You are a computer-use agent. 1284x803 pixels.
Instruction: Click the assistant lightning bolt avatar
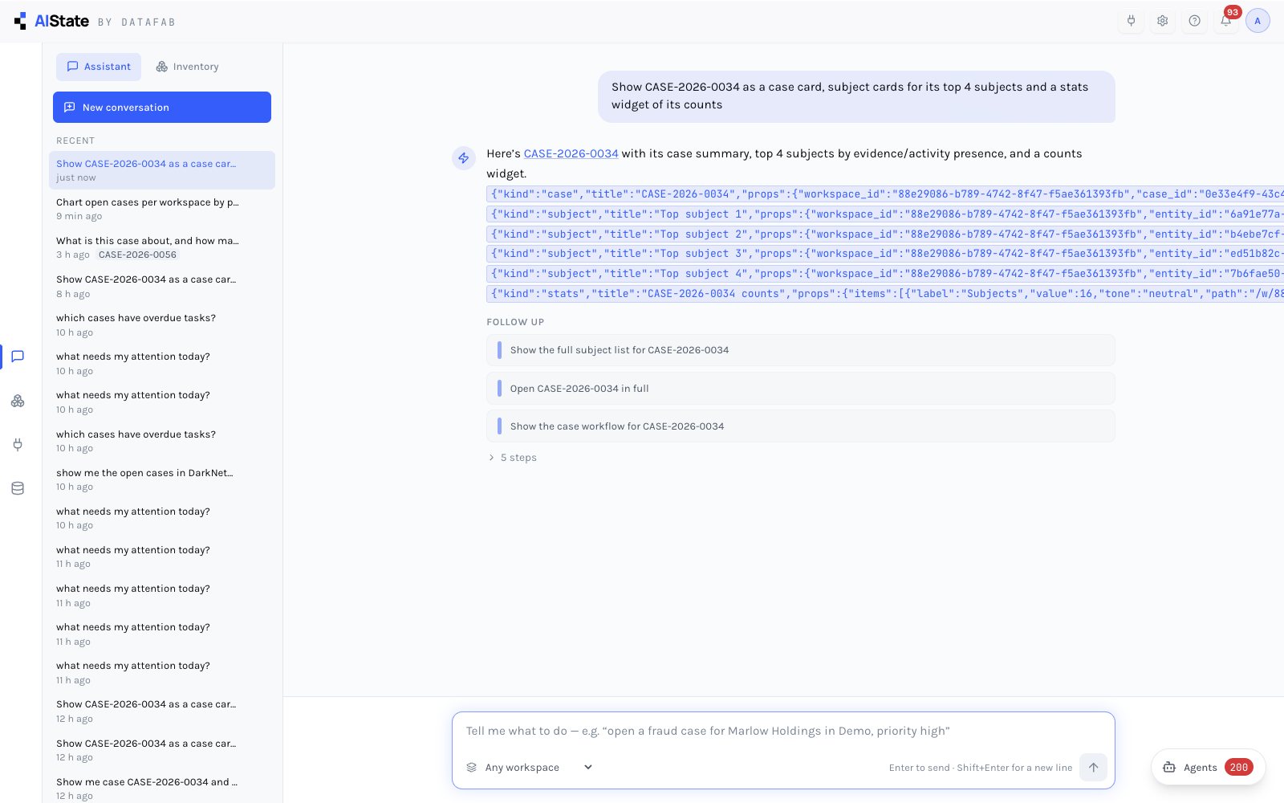point(464,158)
